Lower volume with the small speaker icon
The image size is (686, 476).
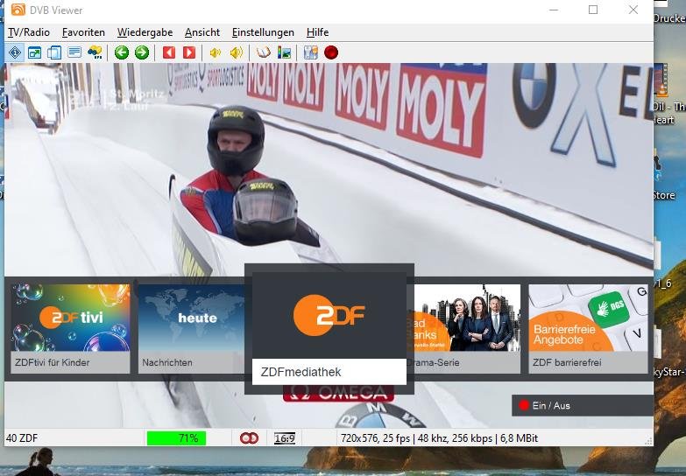point(215,52)
